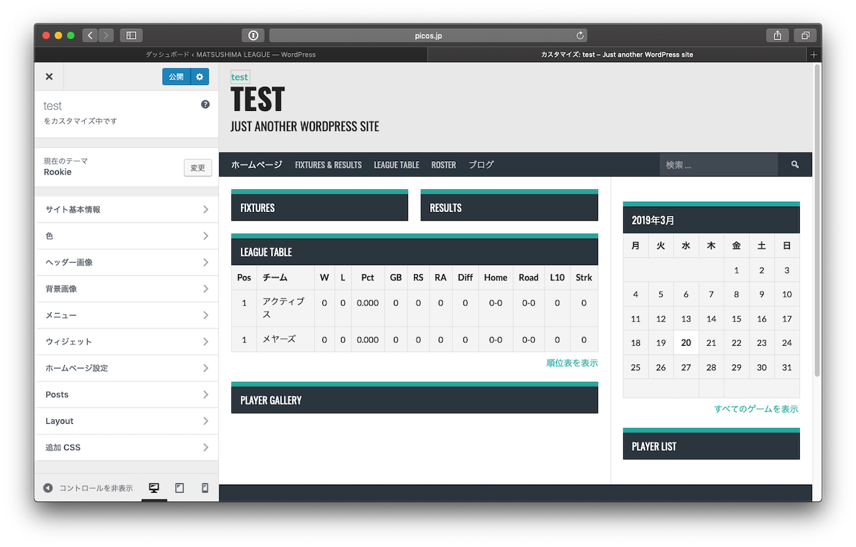
Task: Open LEAGUE TABLE nav item
Action: tap(397, 165)
